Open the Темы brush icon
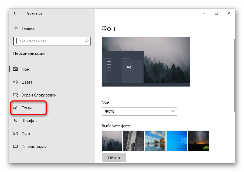The height and width of the screenshot is (172, 244). [x=16, y=108]
